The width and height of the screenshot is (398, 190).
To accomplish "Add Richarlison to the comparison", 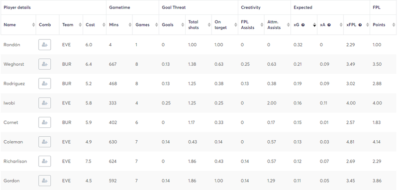I will (x=45, y=161).
